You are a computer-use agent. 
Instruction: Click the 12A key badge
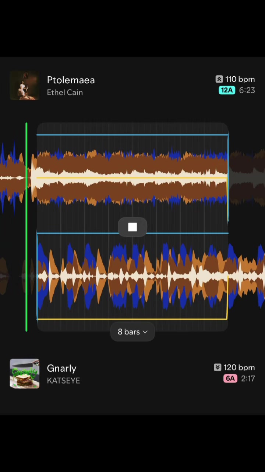pyautogui.click(x=227, y=90)
